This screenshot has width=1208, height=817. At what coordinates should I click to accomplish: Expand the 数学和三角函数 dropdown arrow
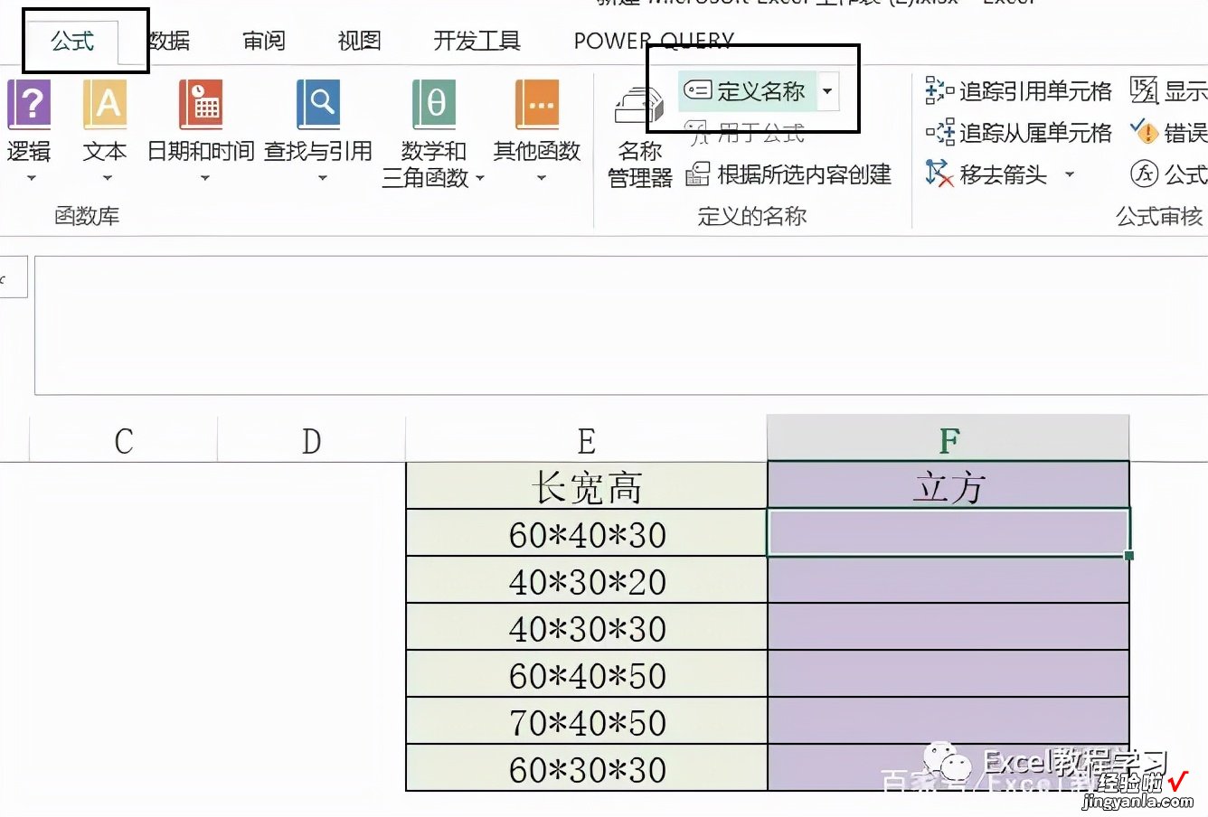click(x=480, y=179)
